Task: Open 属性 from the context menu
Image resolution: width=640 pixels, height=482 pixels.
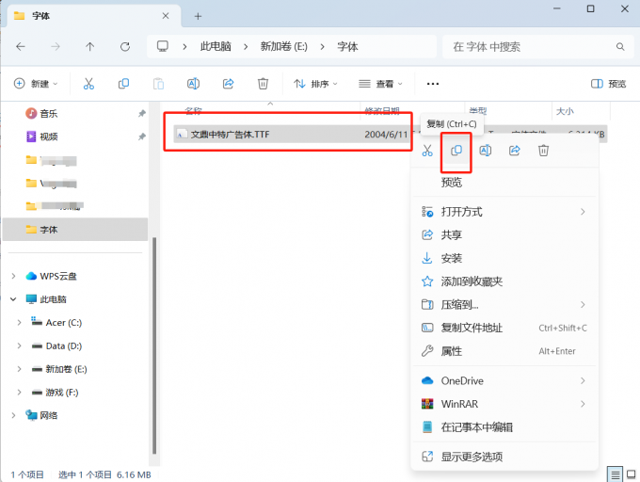Action: coord(504,351)
